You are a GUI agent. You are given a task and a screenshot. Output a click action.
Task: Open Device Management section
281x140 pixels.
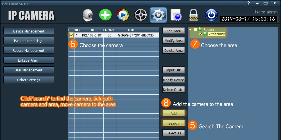point(29,31)
